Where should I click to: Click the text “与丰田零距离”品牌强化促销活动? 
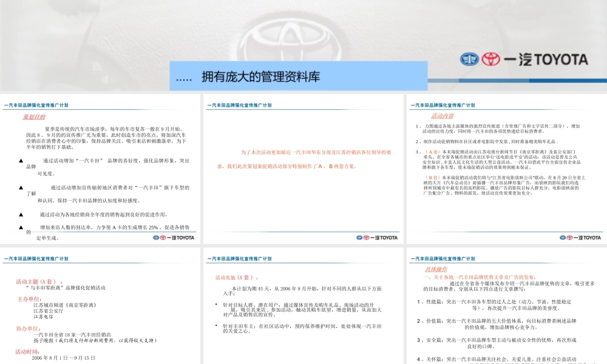coord(66,288)
